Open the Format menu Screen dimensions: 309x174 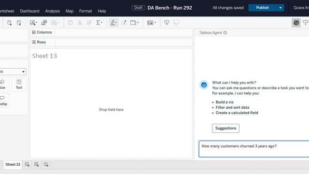coord(85,11)
